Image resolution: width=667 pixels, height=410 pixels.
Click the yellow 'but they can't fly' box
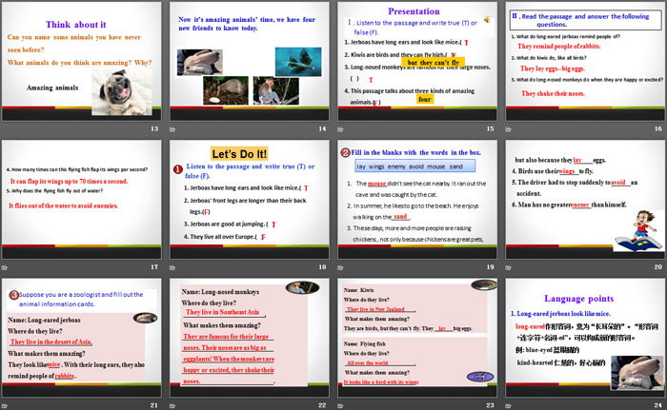(x=441, y=62)
